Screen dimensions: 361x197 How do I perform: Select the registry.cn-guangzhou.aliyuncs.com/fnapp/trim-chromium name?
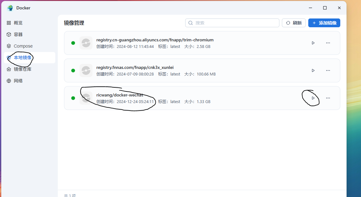click(x=155, y=40)
